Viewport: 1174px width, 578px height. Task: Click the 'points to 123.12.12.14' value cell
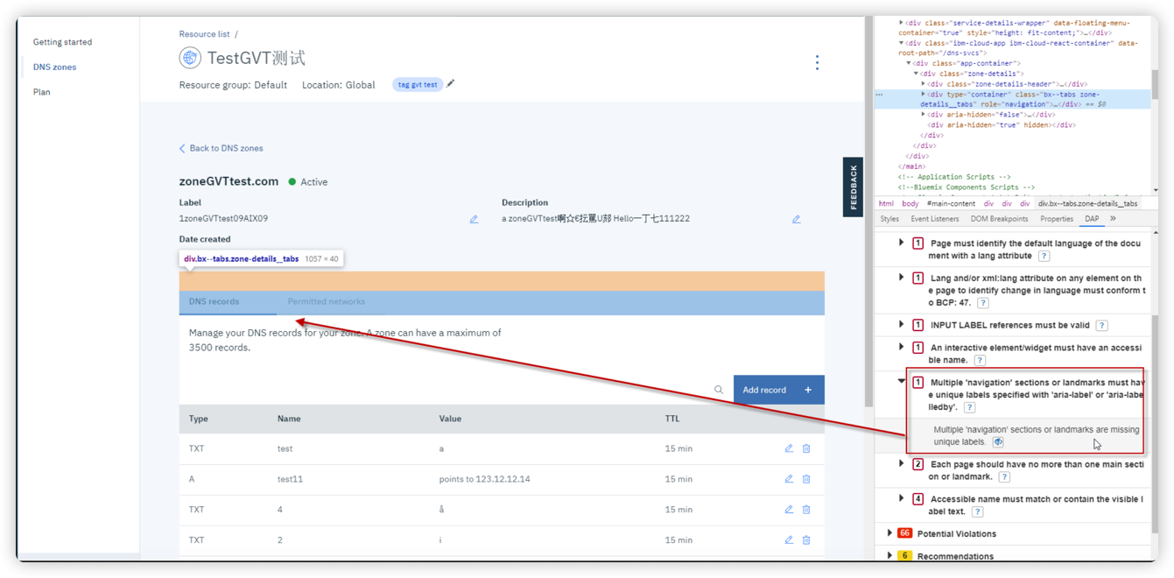click(x=484, y=479)
